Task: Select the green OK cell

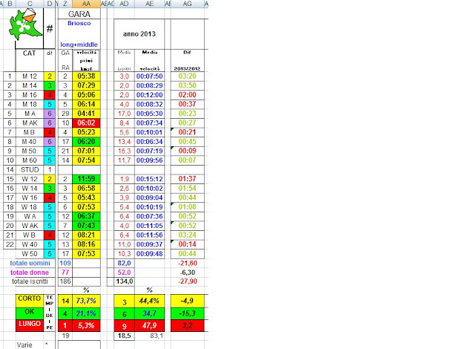Action: click(x=30, y=312)
